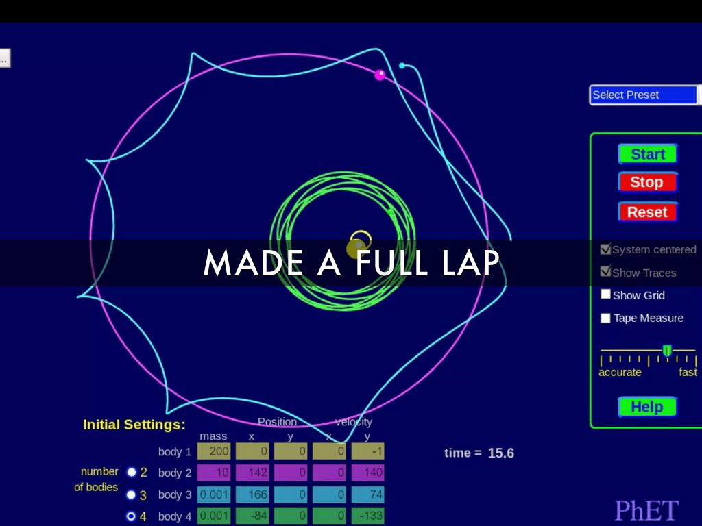702x526 pixels.
Task: Click the PhET logo
Action: pos(646,510)
